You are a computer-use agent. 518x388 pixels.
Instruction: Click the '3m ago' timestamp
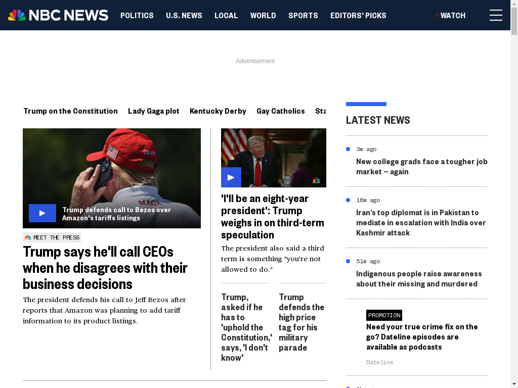(x=366, y=149)
